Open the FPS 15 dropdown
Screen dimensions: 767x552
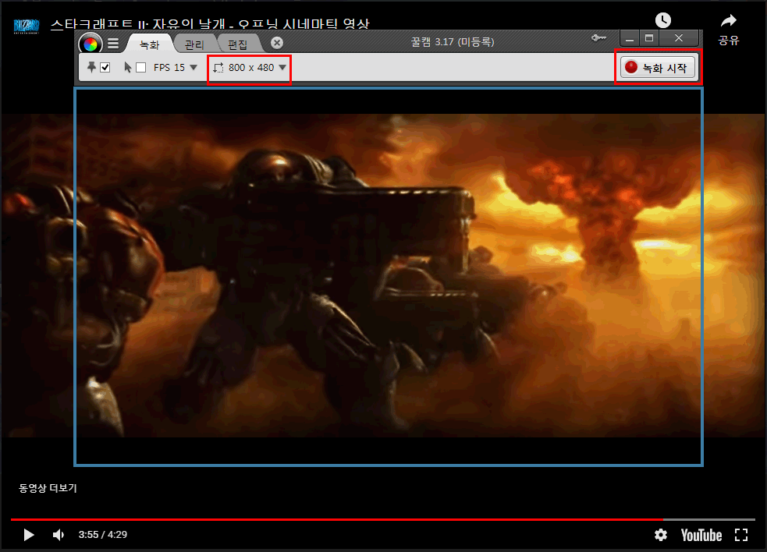[175, 68]
